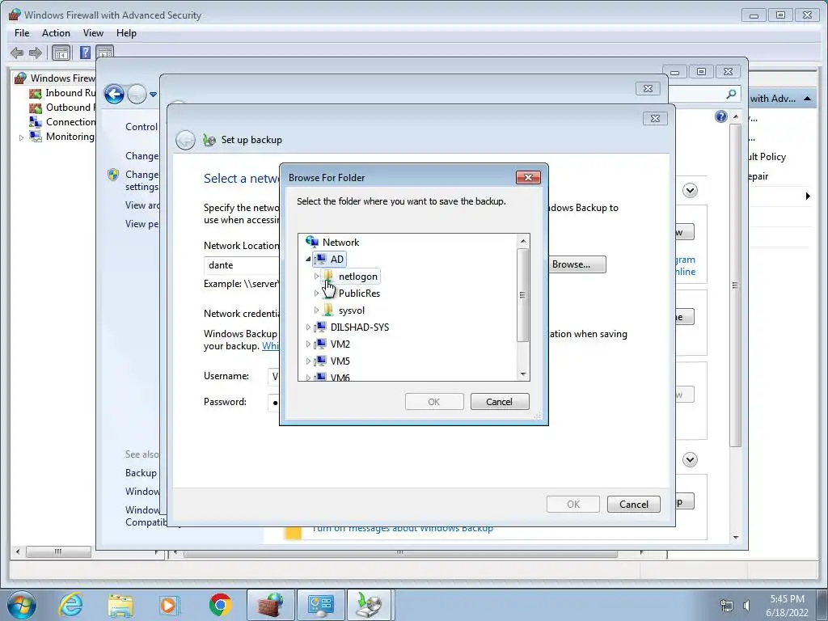
Task: Select the AD computer in the tree
Action: click(337, 260)
